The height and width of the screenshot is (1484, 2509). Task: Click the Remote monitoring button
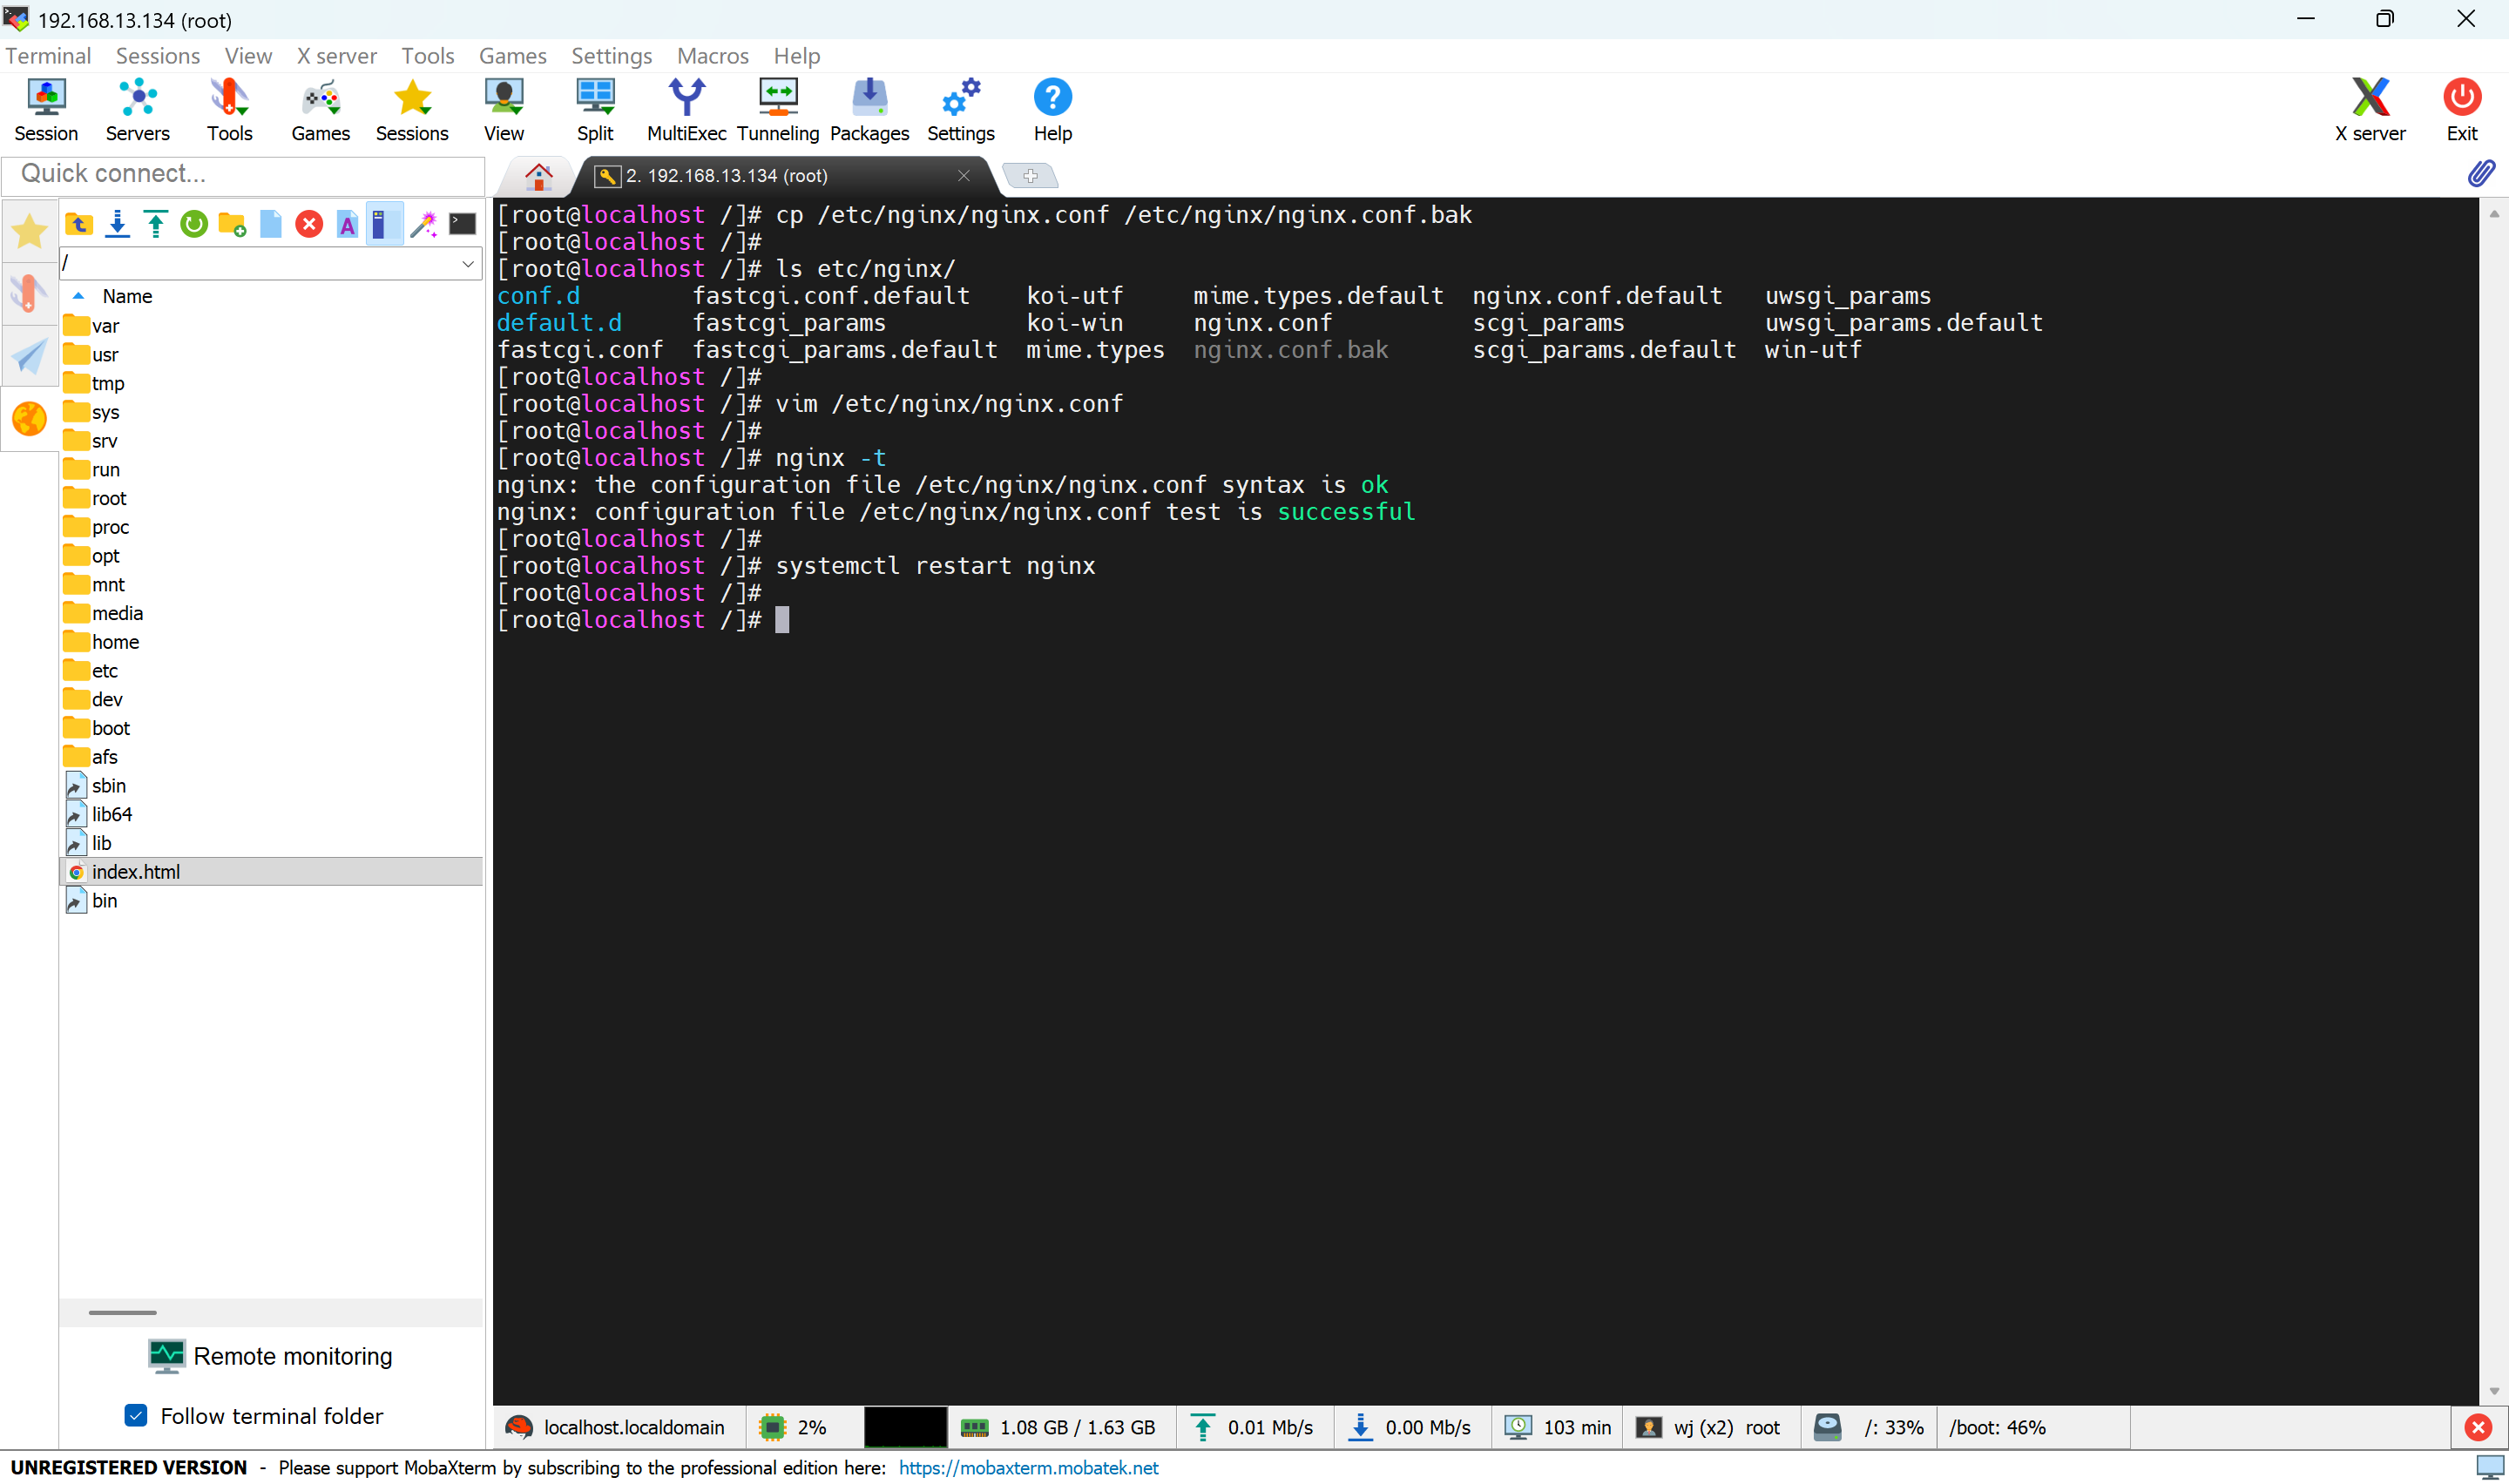coord(271,1356)
